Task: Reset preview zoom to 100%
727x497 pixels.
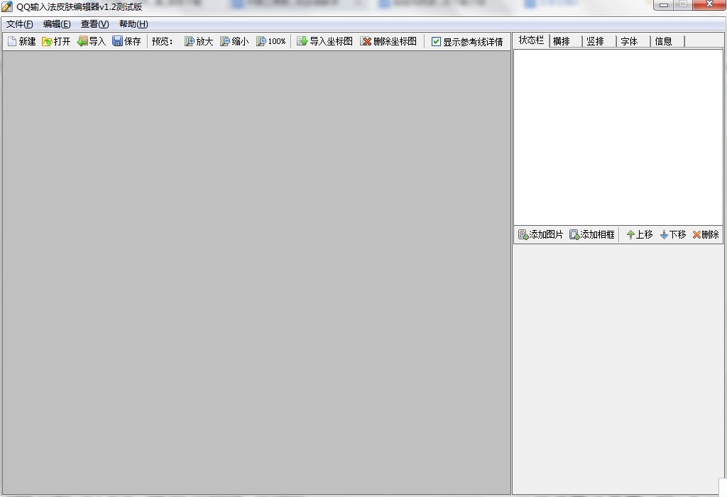Action: click(270, 41)
